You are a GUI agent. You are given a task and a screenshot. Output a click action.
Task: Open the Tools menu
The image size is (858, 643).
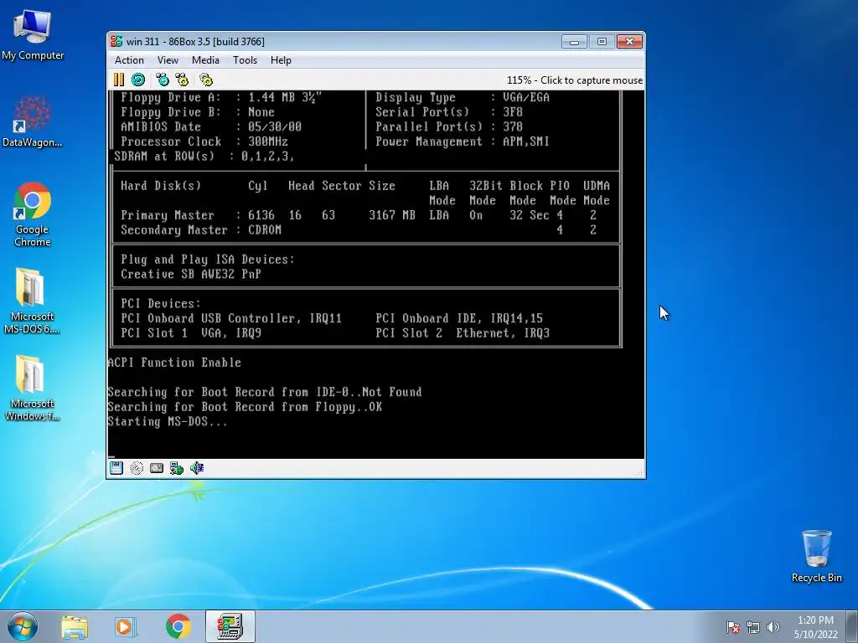tap(245, 60)
